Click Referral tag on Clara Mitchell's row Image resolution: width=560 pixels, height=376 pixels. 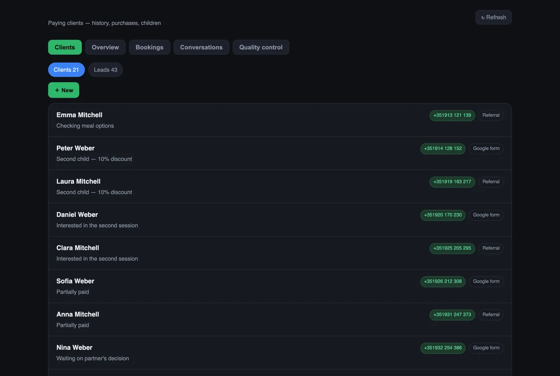click(491, 248)
